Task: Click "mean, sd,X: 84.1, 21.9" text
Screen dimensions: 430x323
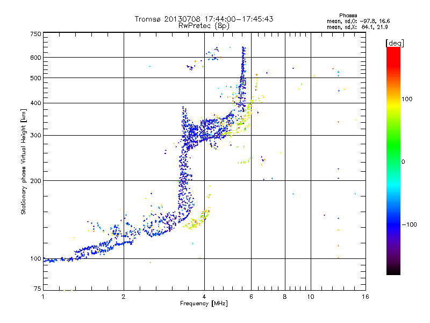Action: (x=357, y=27)
